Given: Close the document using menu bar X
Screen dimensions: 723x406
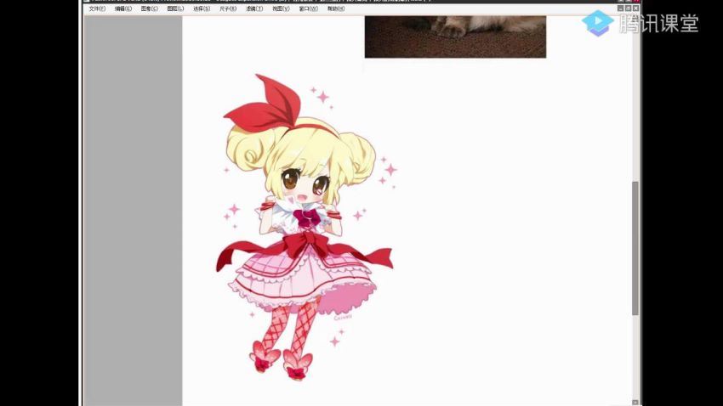Looking at the screenshot, I should 636,8.
